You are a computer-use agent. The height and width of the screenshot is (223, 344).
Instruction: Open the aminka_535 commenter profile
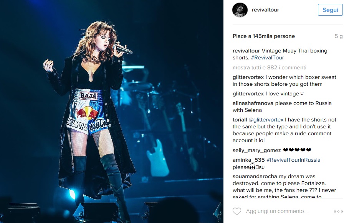(248, 160)
